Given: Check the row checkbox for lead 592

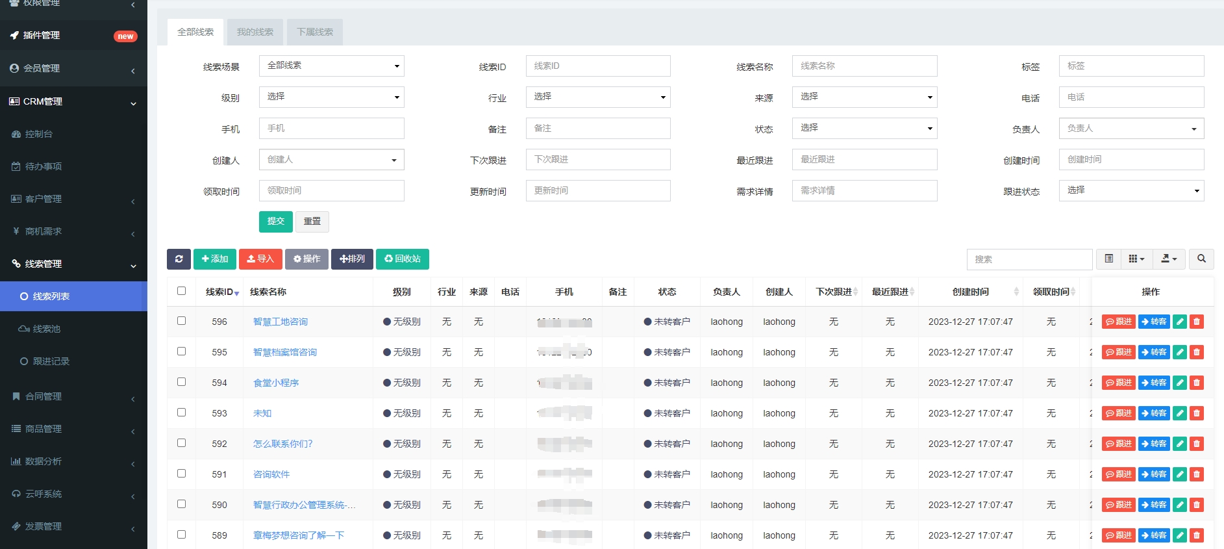Looking at the screenshot, I should click(182, 443).
